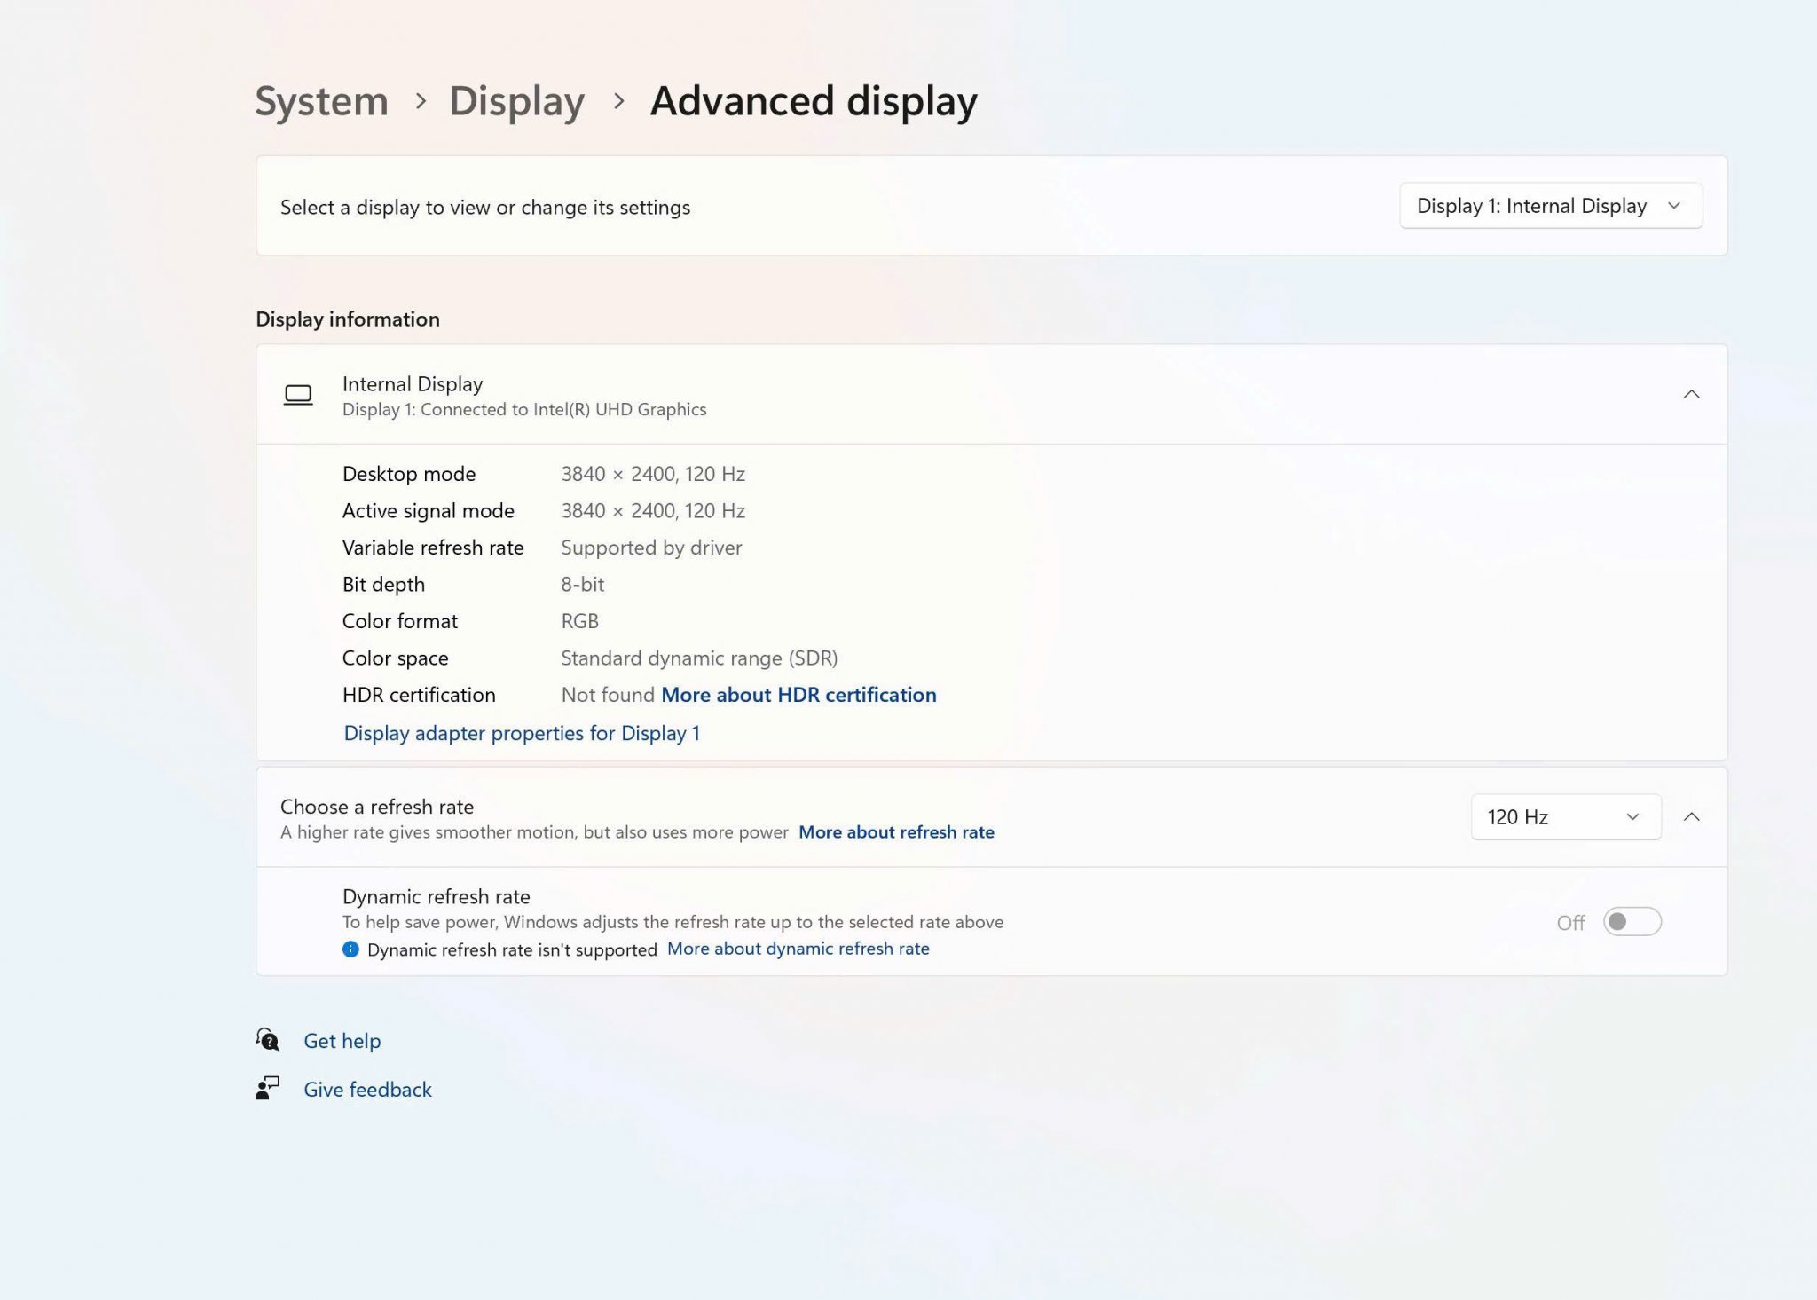The image size is (1817, 1300).
Task: Click the Get help icon
Action: 267,1039
